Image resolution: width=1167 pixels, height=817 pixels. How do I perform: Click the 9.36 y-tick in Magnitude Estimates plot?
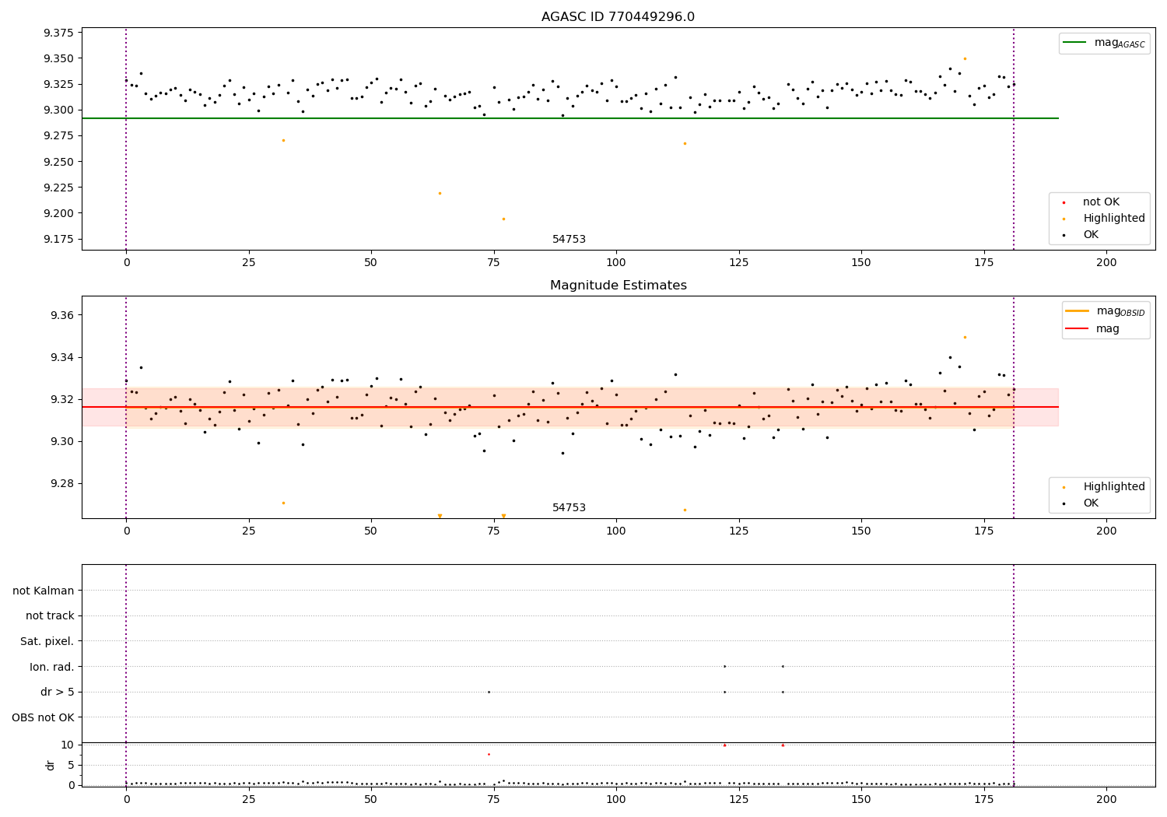click(x=62, y=315)
